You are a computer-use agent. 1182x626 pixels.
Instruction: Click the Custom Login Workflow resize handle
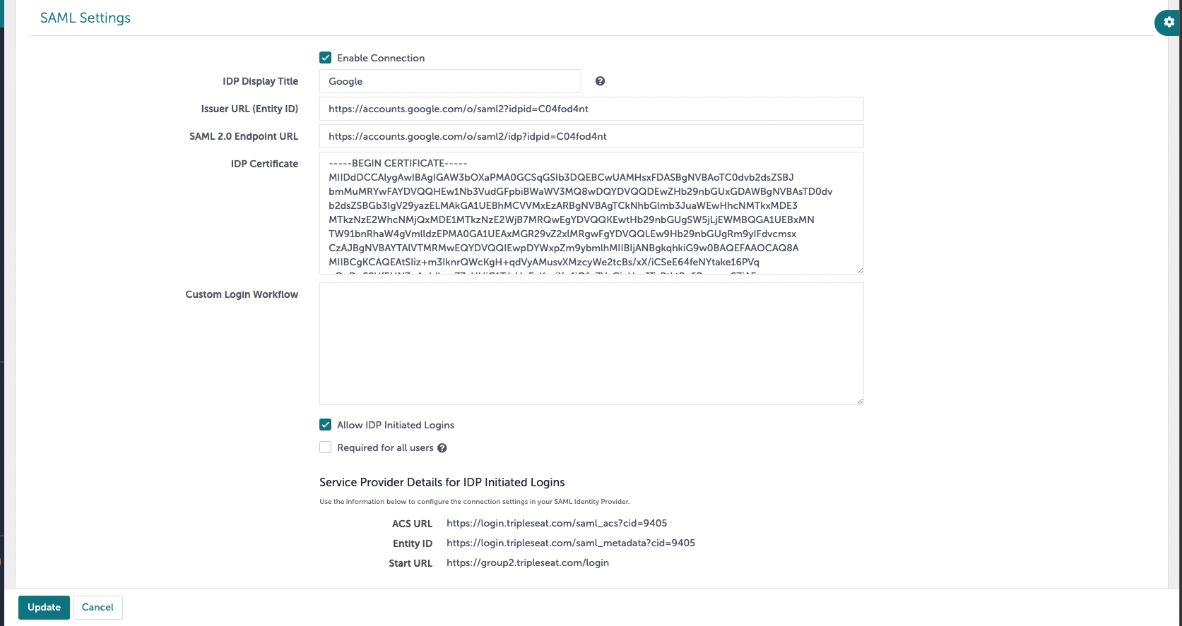(x=860, y=401)
